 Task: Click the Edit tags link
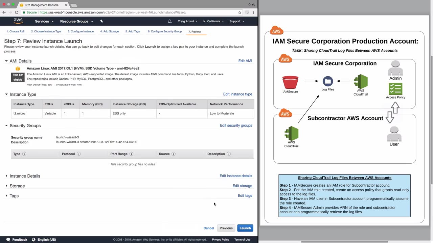245,196
